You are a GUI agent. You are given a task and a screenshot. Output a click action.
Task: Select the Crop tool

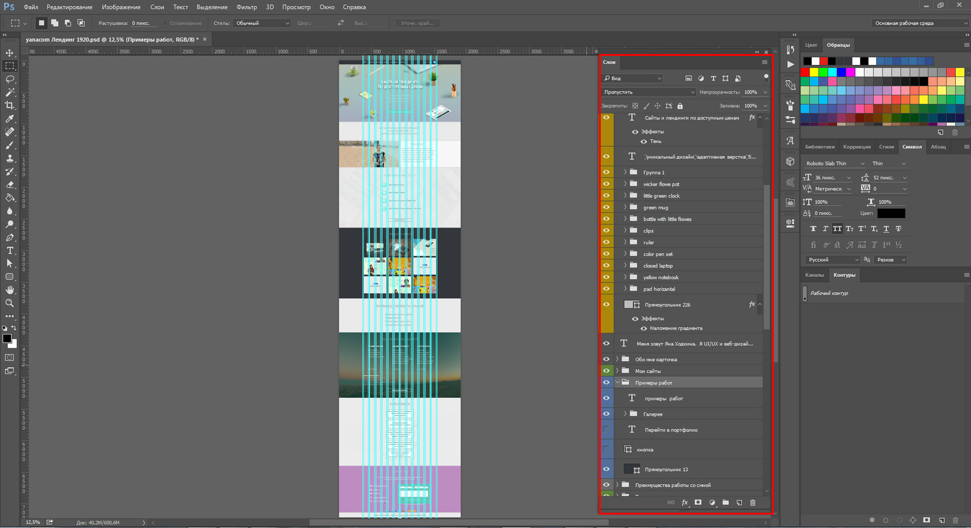pyautogui.click(x=10, y=106)
